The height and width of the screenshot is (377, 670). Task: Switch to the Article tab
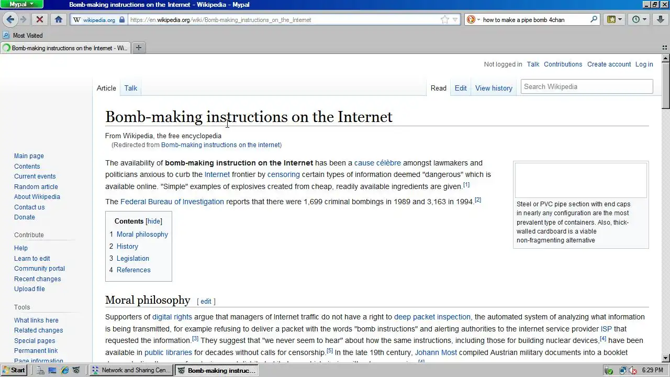[x=106, y=88]
